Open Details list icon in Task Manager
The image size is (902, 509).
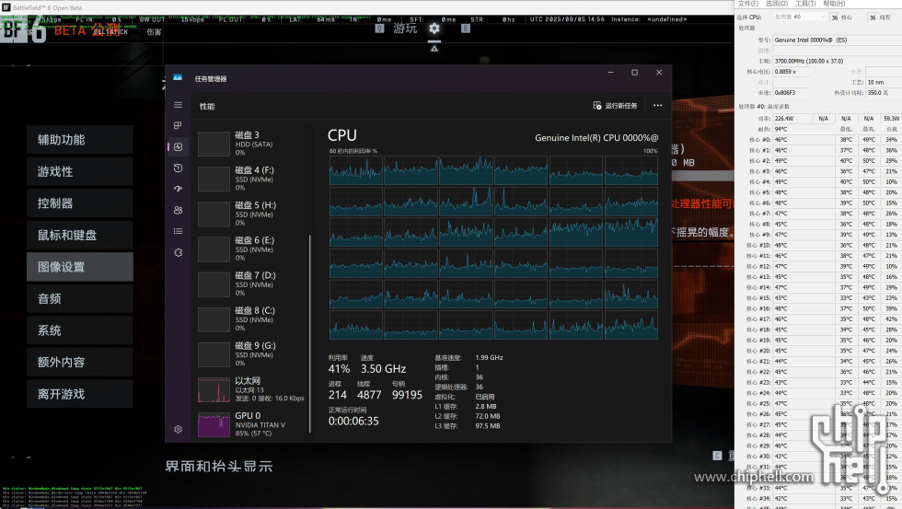point(179,231)
